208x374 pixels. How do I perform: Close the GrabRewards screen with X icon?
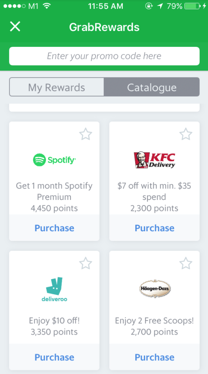(x=15, y=27)
